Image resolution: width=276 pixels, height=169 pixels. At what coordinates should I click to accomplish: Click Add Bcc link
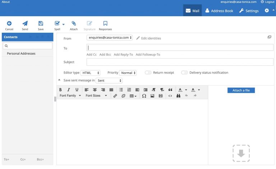(105, 55)
